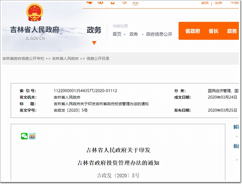Click 政务 in the location breadcrumb
242x184 pixels.
[x=134, y=34]
